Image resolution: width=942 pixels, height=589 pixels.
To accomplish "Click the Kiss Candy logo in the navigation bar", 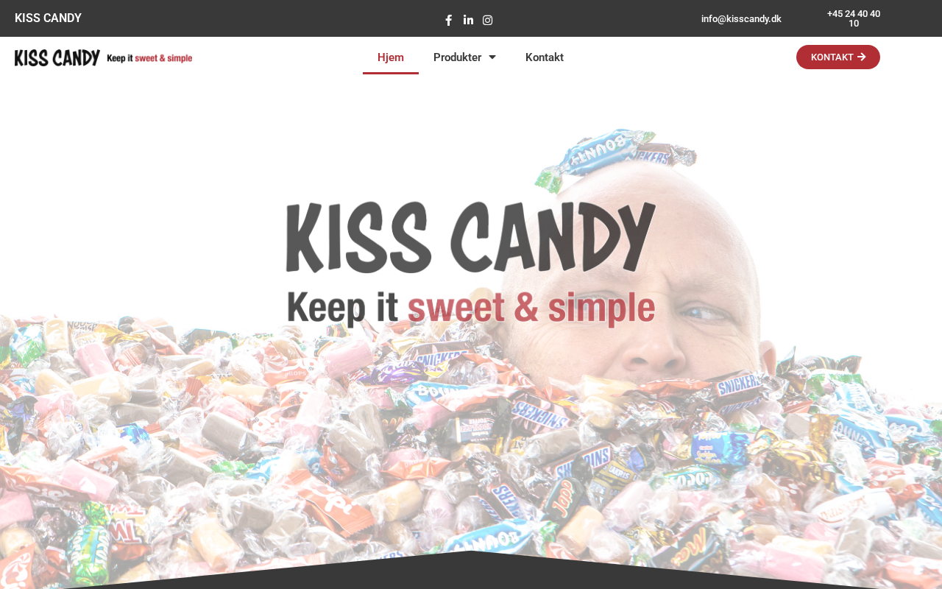I will tap(103, 57).
